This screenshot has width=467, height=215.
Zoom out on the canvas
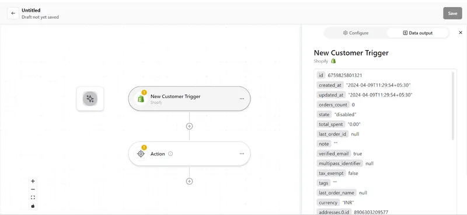coord(33,189)
